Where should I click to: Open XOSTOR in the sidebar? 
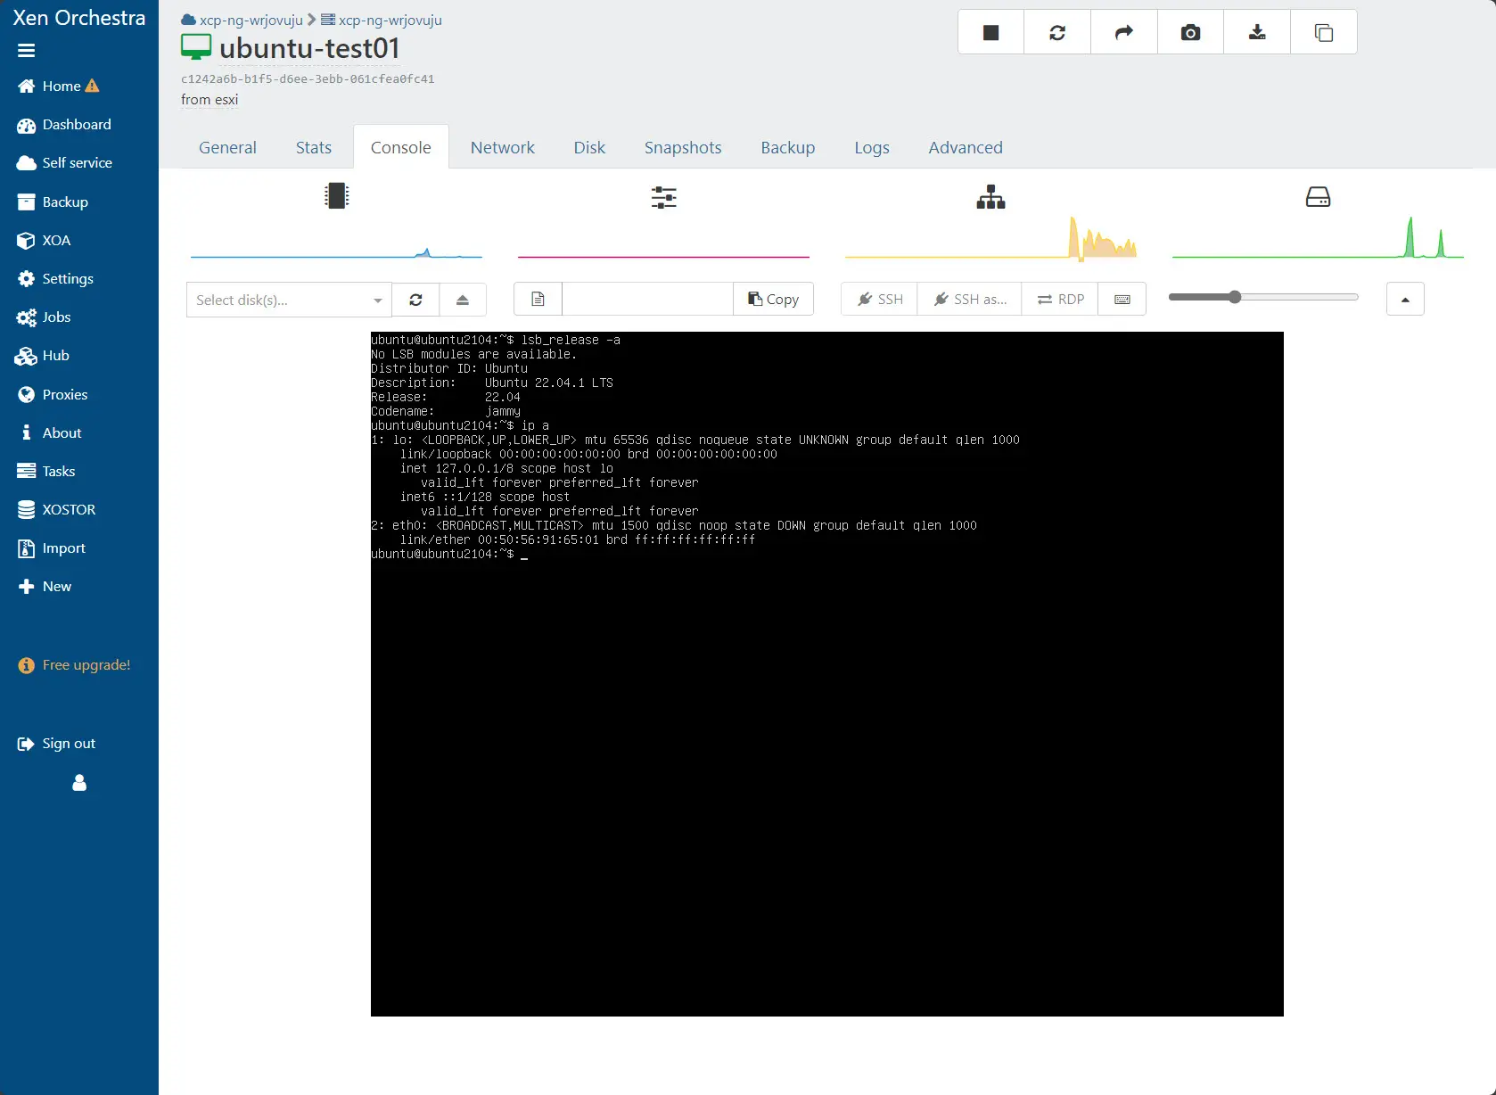(56, 509)
